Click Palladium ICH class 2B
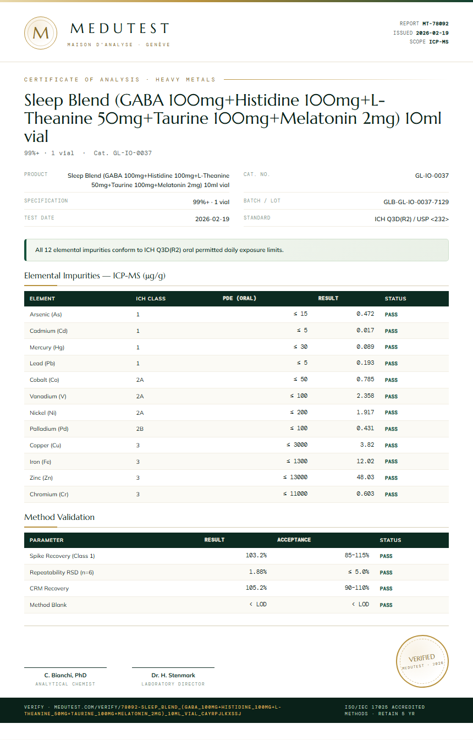473x740 pixels. 140,429
